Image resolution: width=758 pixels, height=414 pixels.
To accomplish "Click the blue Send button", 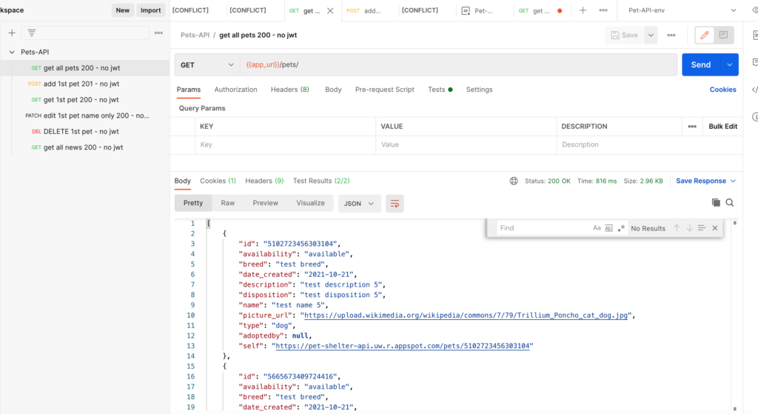I will click(x=700, y=65).
